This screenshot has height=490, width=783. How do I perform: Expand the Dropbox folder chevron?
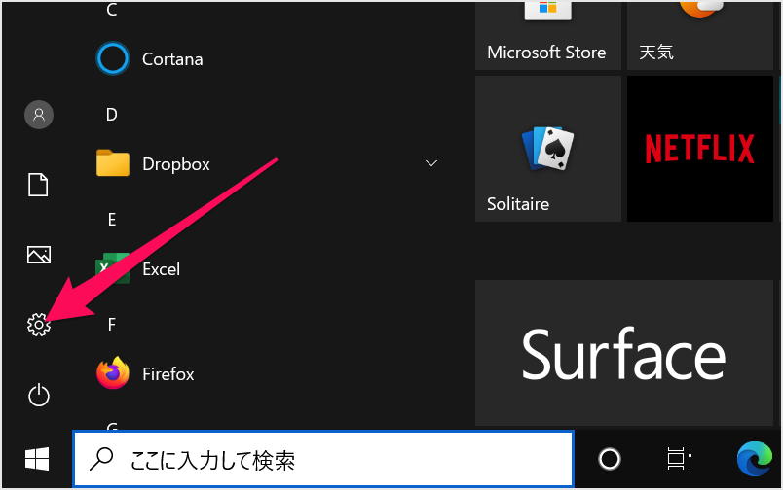(x=431, y=163)
